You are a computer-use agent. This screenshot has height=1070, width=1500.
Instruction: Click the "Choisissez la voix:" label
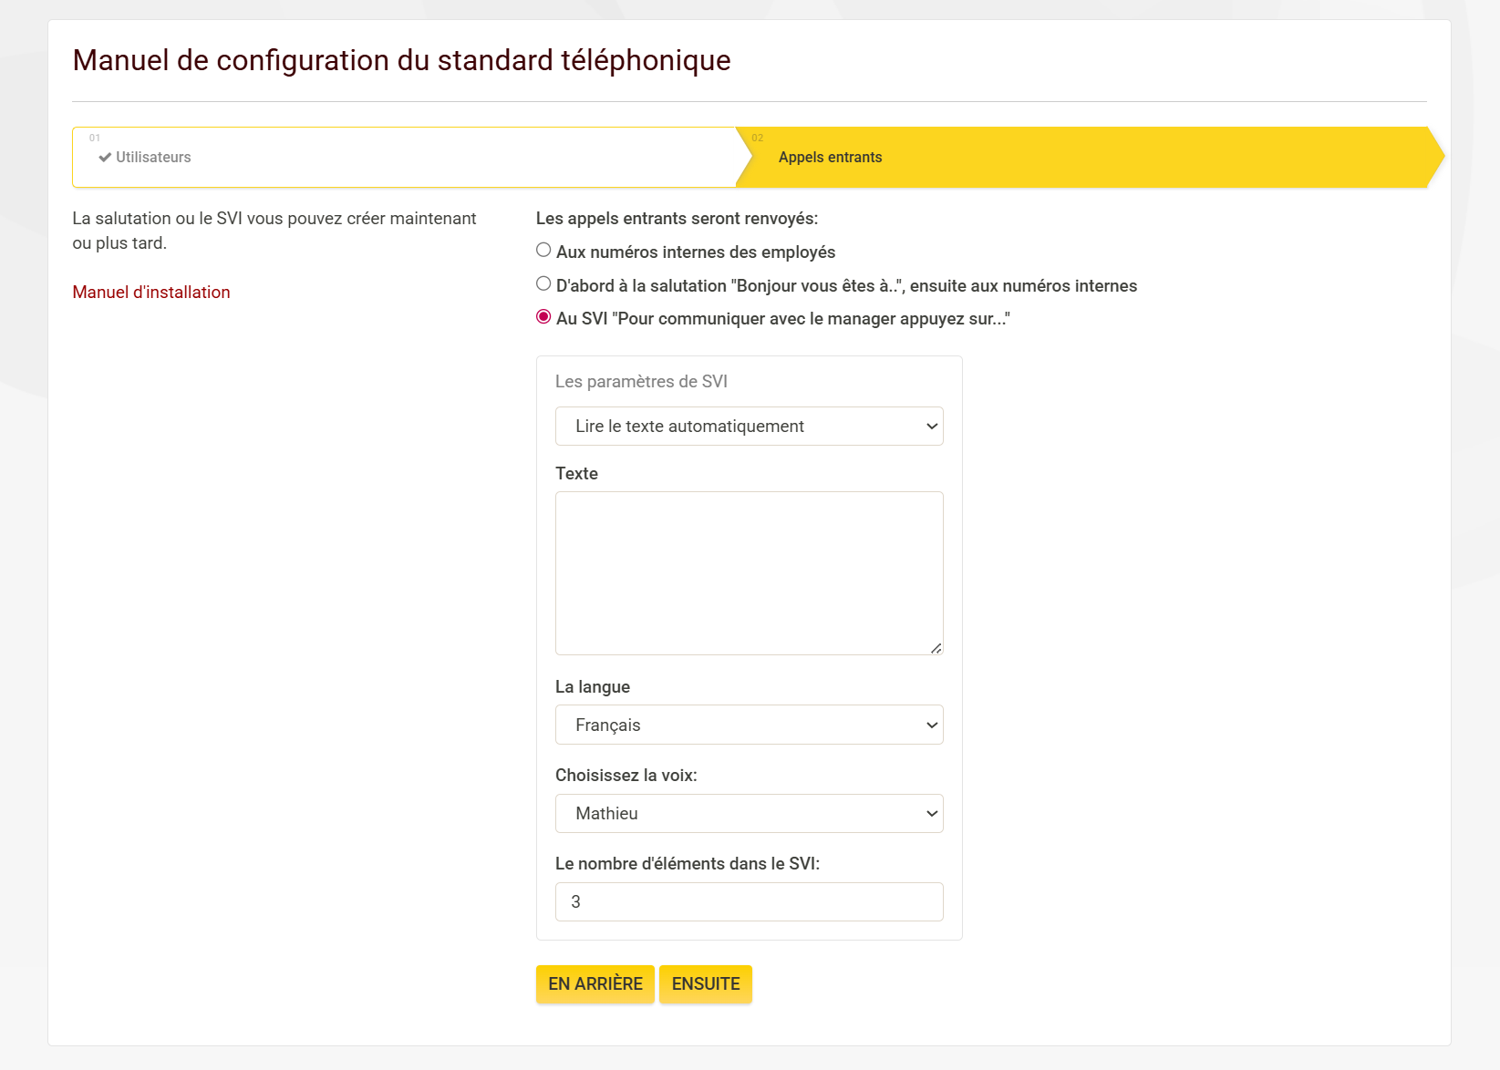[x=626, y=776]
